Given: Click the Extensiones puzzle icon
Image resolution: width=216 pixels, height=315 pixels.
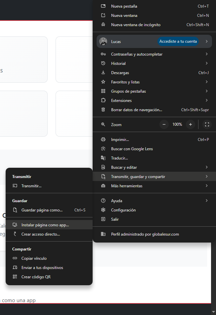Looking at the screenshot, I should click(x=103, y=101).
